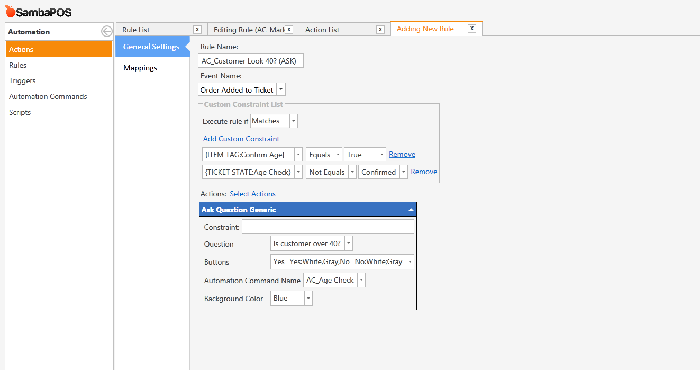This screenshot has height=370, width=700.
Task: Open the Question dropdown
Action: click(349, 243)
